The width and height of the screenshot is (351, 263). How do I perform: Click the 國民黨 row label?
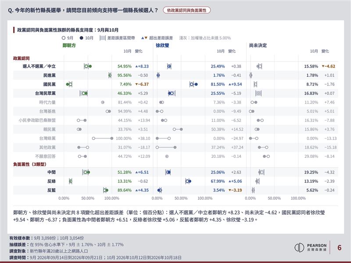[x=50, y=84]
